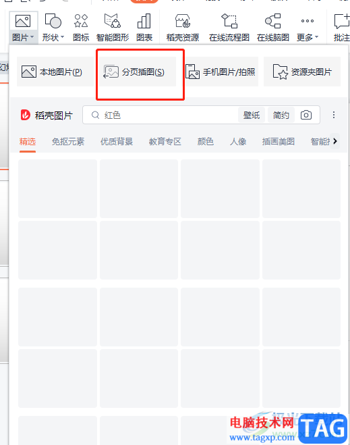Open the three-dot options menu
The width and height of the screenshot is (350, 445).
334,115
